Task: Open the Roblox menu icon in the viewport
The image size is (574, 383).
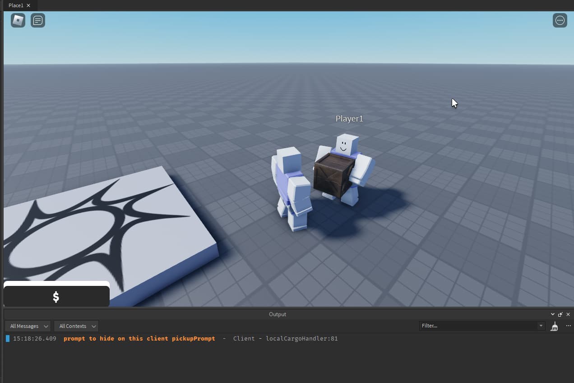Action: tap(17, 20)
